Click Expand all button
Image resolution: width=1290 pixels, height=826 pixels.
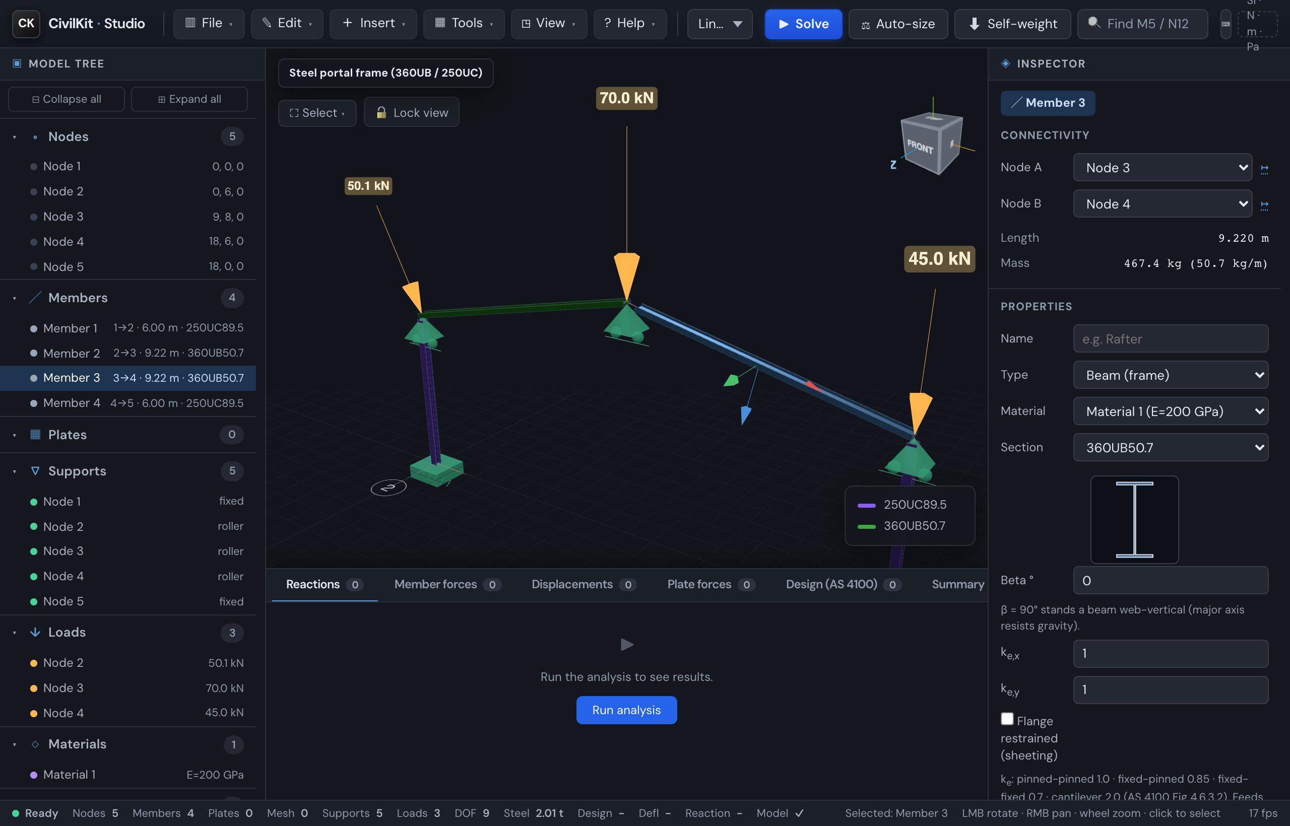pyautogui.click(x=189, y=99)
